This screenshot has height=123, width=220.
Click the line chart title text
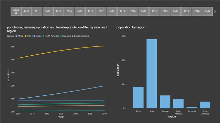coord(57,29)
